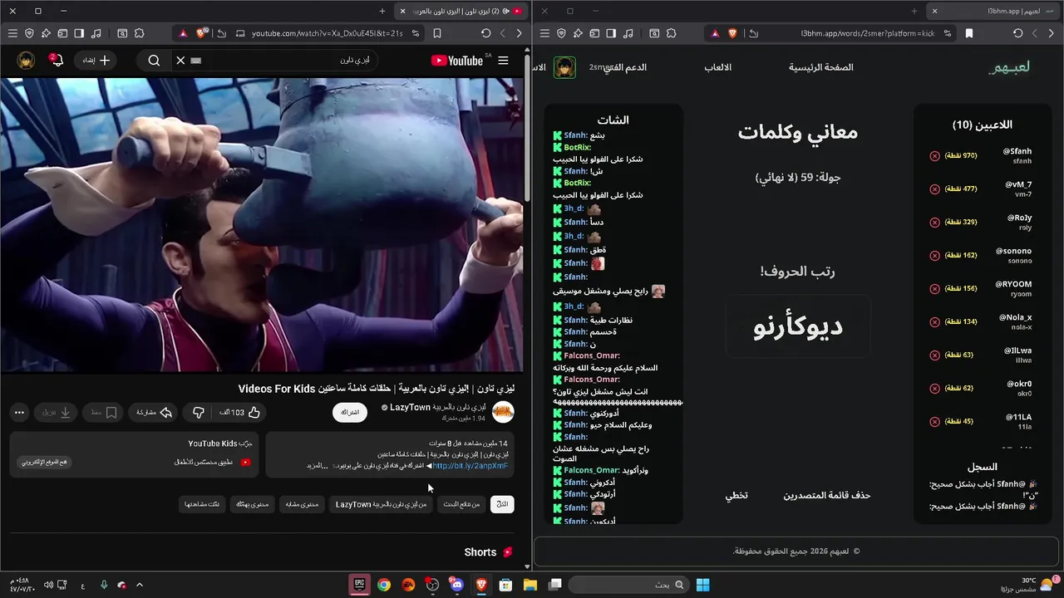
Task: Show hidden system tray icons chevron
Action: click(140, 585)
